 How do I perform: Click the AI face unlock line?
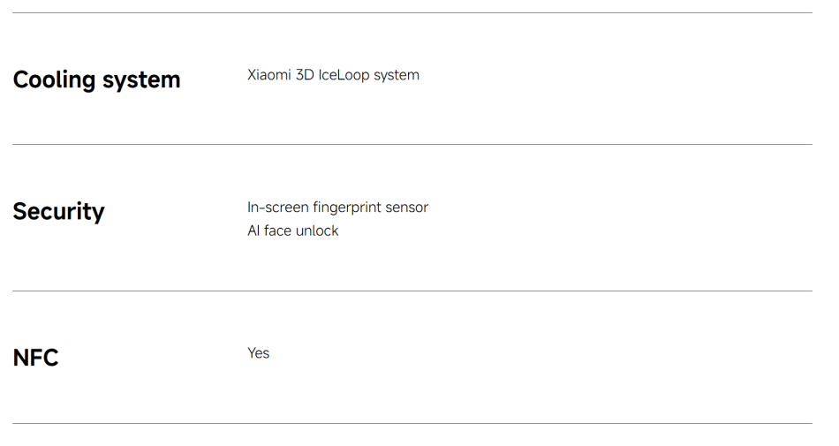(292, 231)
